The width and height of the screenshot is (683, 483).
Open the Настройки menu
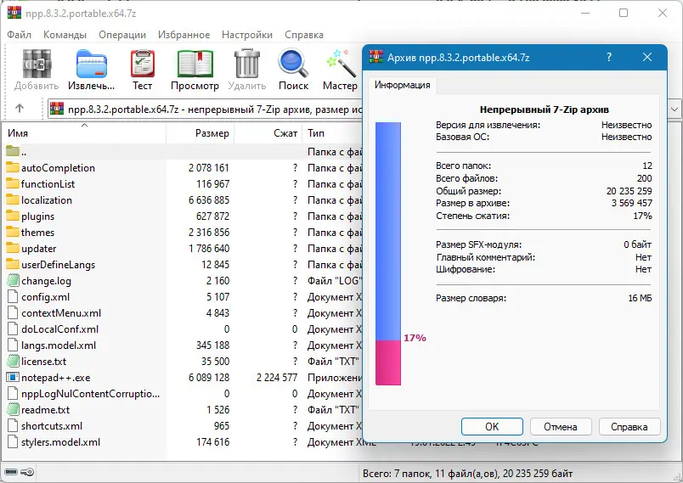(247, 35)
